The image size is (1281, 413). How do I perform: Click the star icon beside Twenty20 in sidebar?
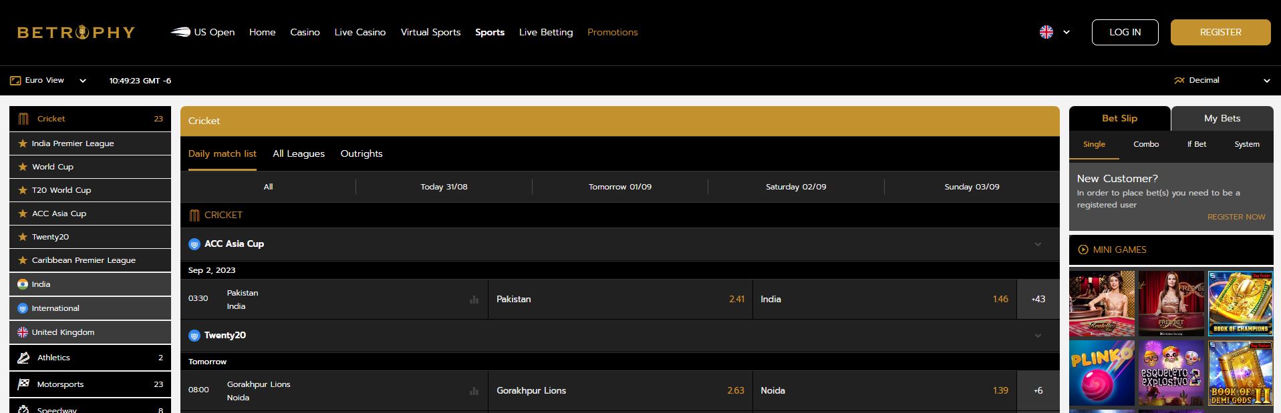coord(23,237)
